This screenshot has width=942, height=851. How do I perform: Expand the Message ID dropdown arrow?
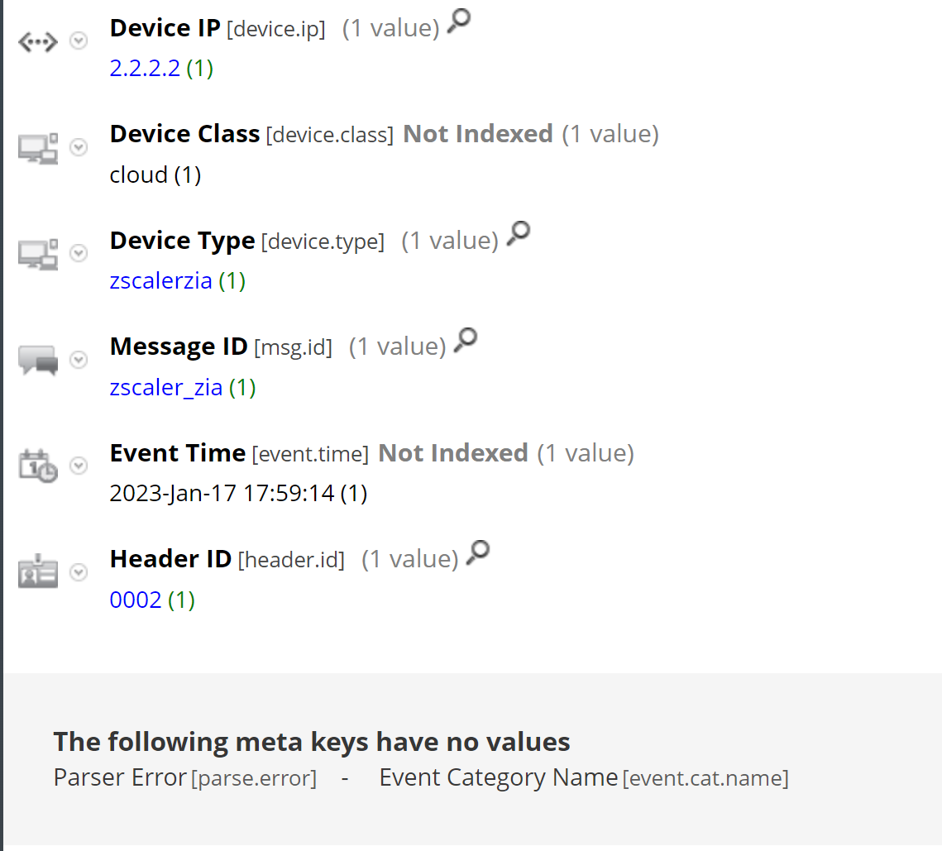pos(79,359)
